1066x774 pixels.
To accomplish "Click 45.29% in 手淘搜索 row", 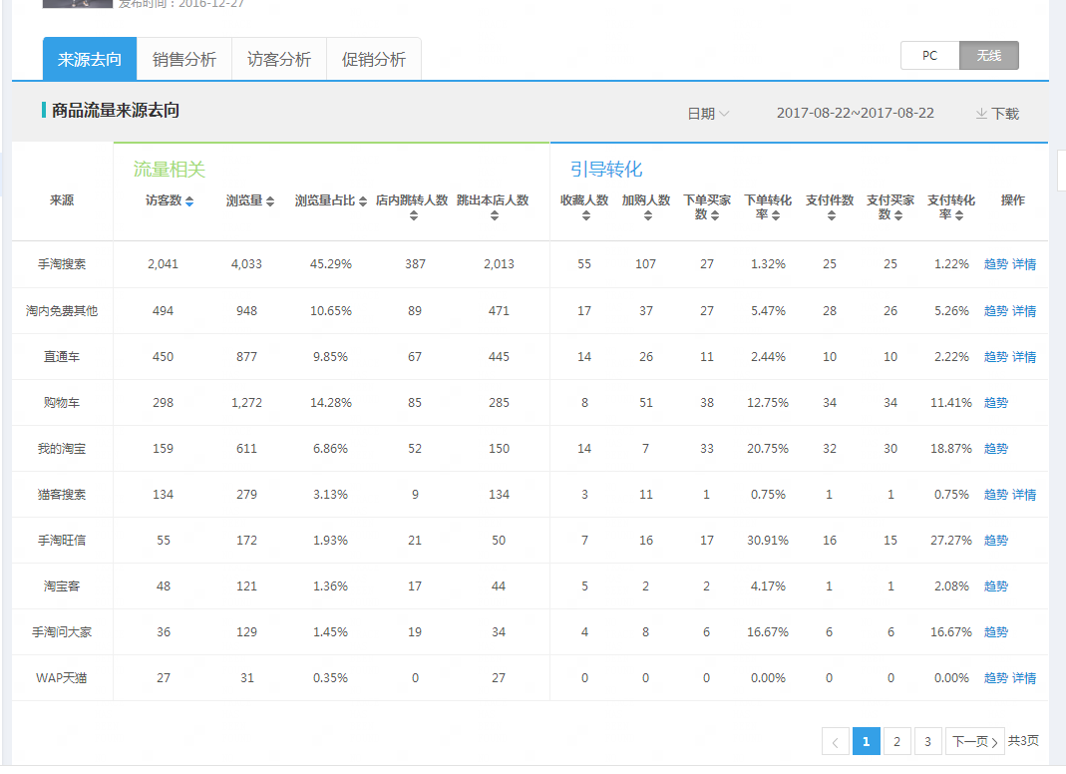I will point(331,264).
